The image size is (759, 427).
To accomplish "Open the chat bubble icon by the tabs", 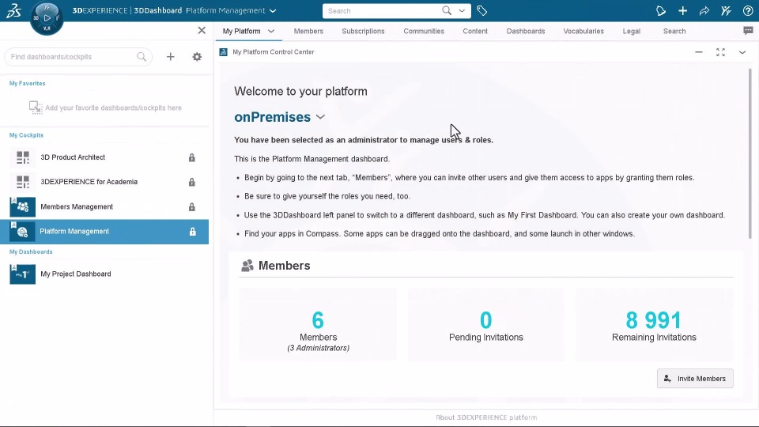I will click(x=748, y=31).
